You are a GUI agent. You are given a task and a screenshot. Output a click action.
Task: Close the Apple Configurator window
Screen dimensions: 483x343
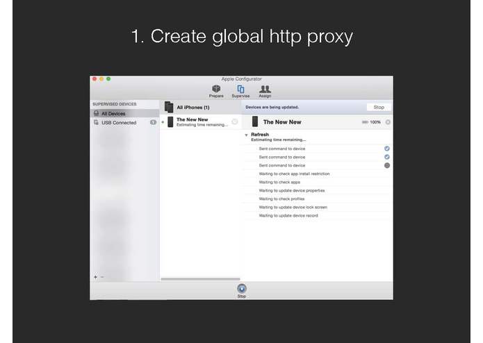[95, 79]
